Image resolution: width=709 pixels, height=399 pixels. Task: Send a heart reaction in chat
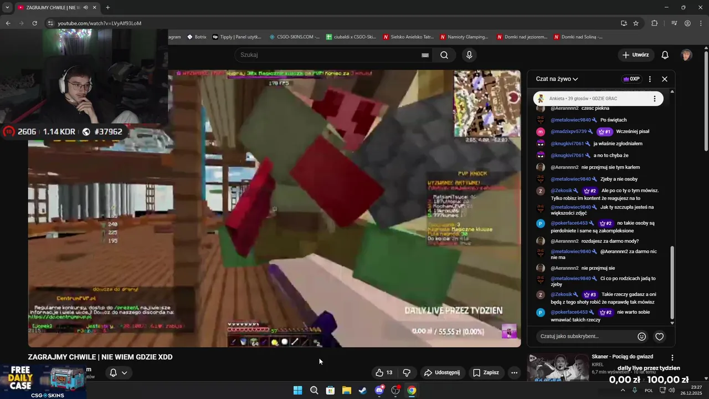[659, 336]
